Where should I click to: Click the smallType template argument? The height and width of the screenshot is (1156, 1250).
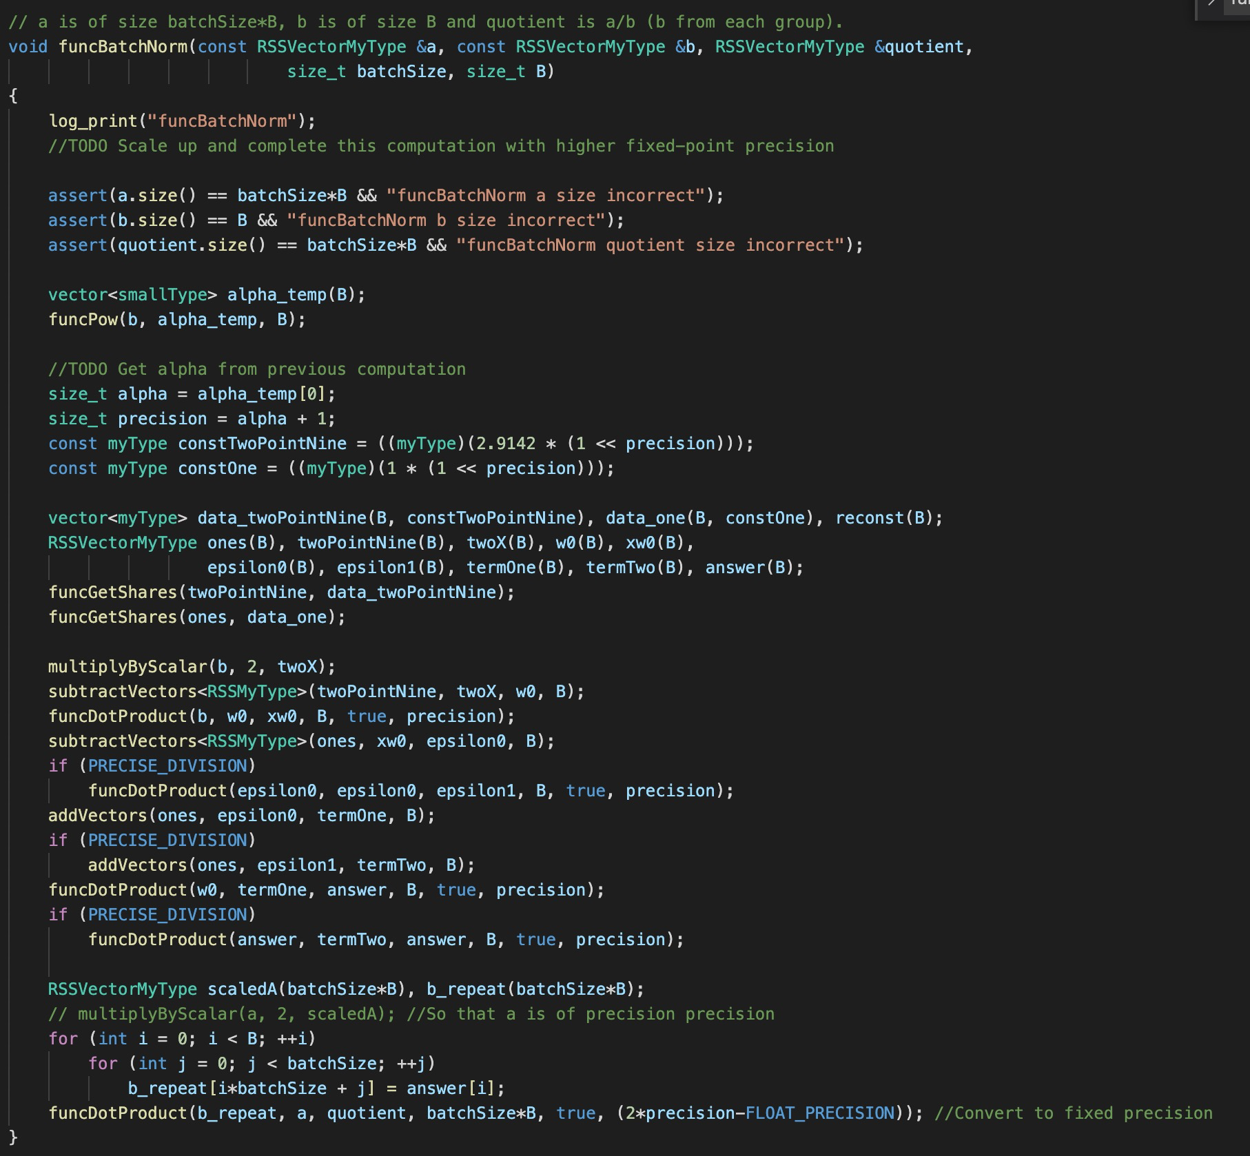pyautogui.click(x=163, y=295)
